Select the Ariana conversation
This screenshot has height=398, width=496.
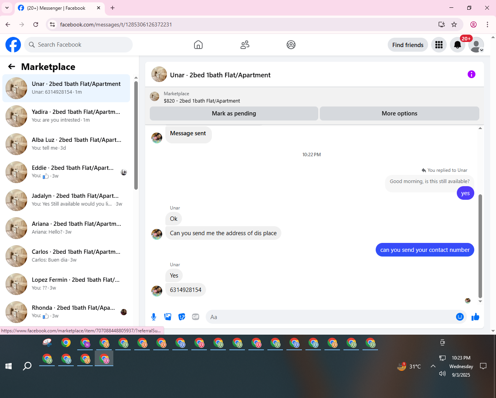[x=66, y=228]
